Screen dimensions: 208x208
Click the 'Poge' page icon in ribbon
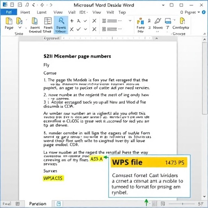(9, 21)
